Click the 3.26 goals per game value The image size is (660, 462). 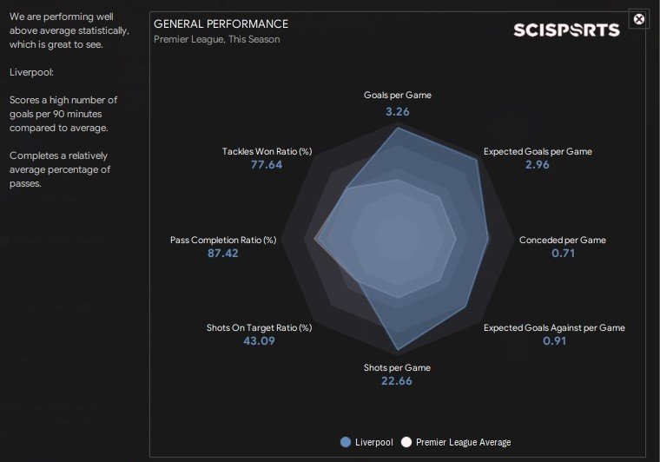(397, 111)
